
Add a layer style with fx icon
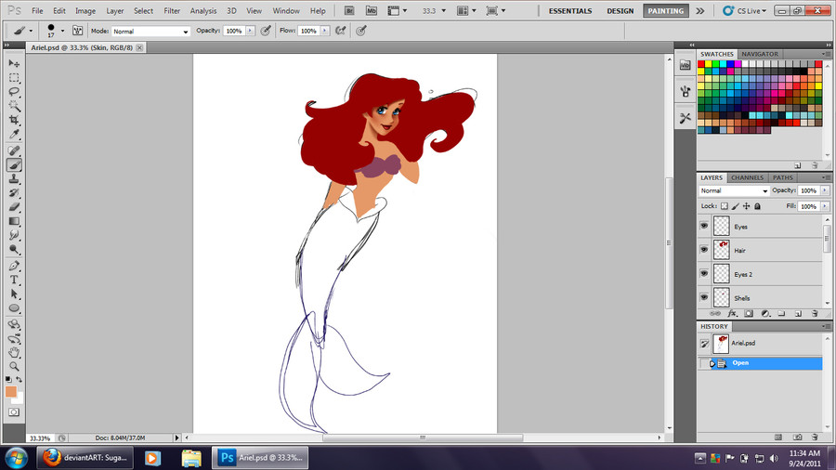click(x=732, y=314)
